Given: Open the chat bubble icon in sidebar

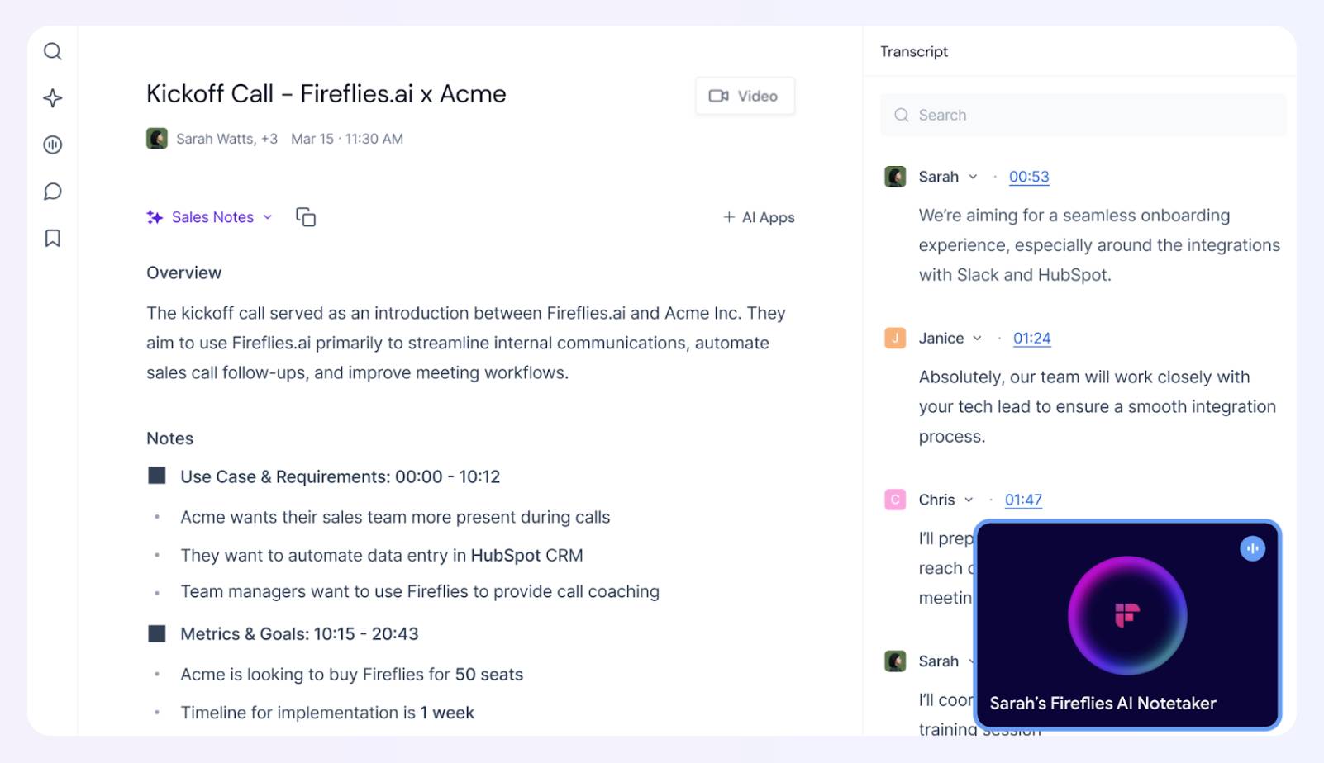Looking at the screenshot, I should click(53, 192).
